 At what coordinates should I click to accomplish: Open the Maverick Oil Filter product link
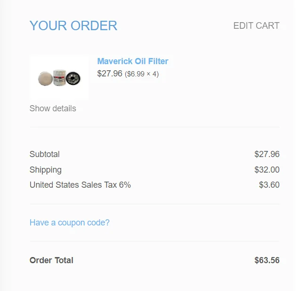coord(132,61)
